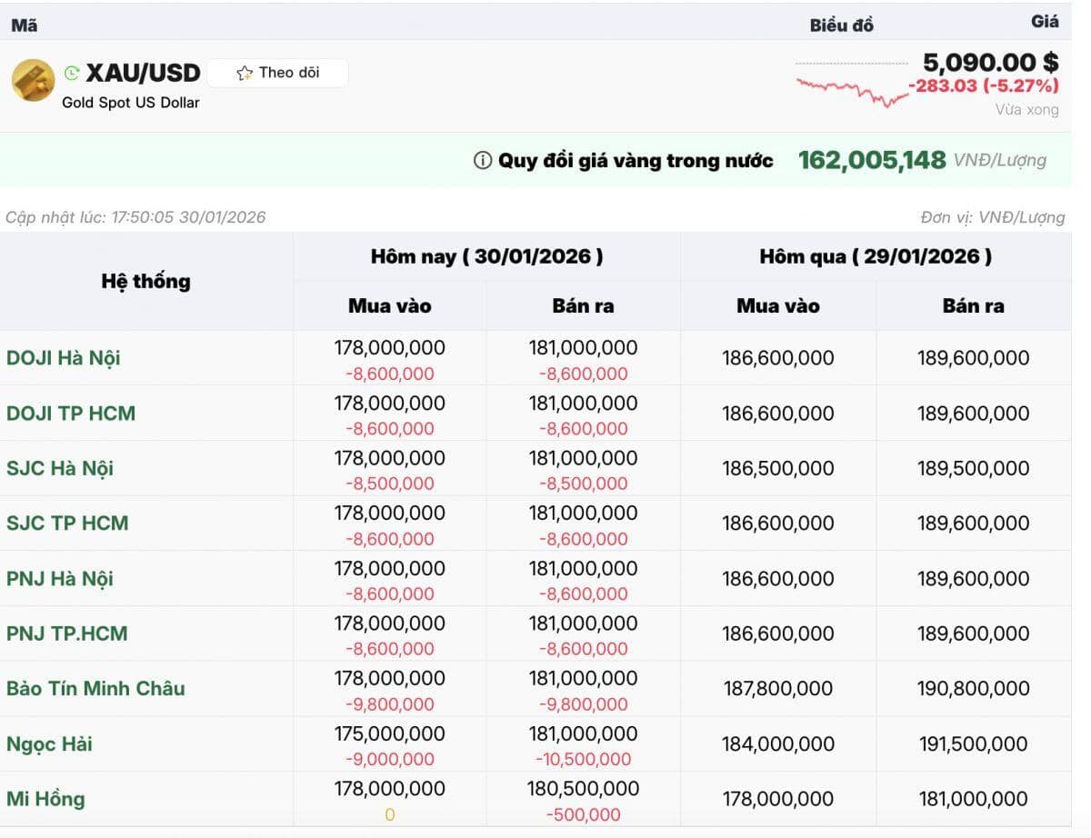Select Mi Hồng buy change 0
This screenshot has height=838, width=1091.
point(390,815)
